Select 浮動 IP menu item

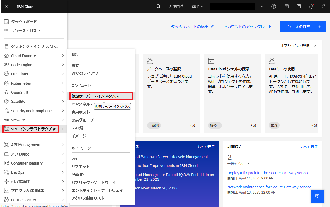click(x=77, y=175)
